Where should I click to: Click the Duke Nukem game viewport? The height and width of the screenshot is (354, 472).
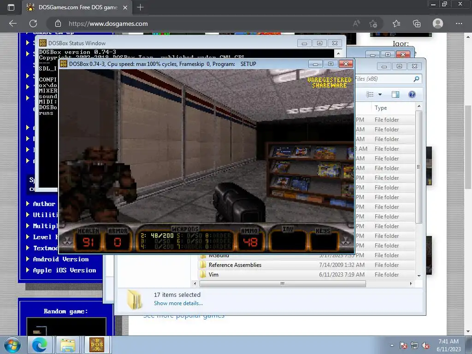point(206,146)
